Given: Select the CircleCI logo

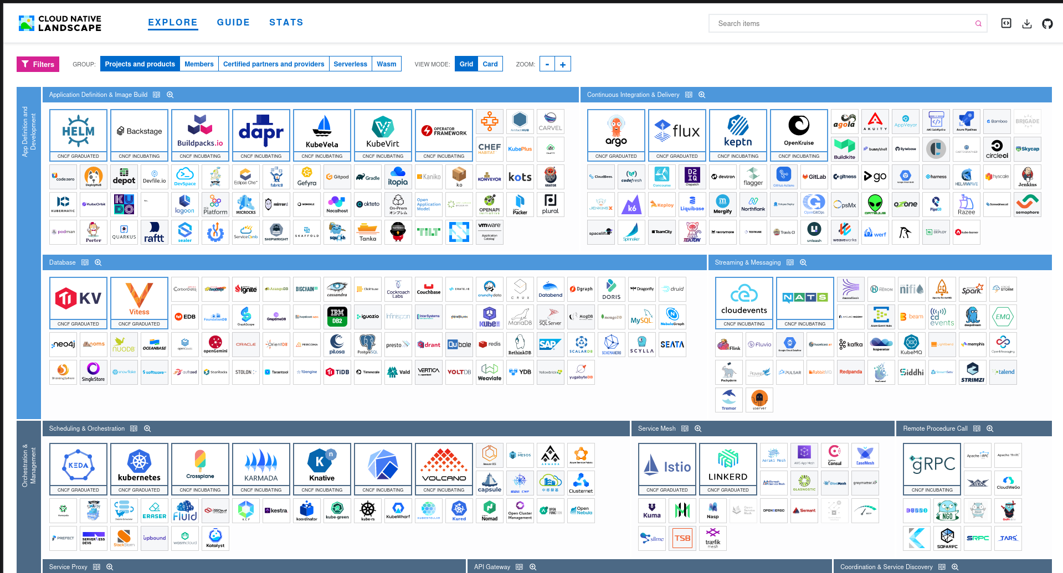Looking at the screenshot, I should [x=997, y=149].
